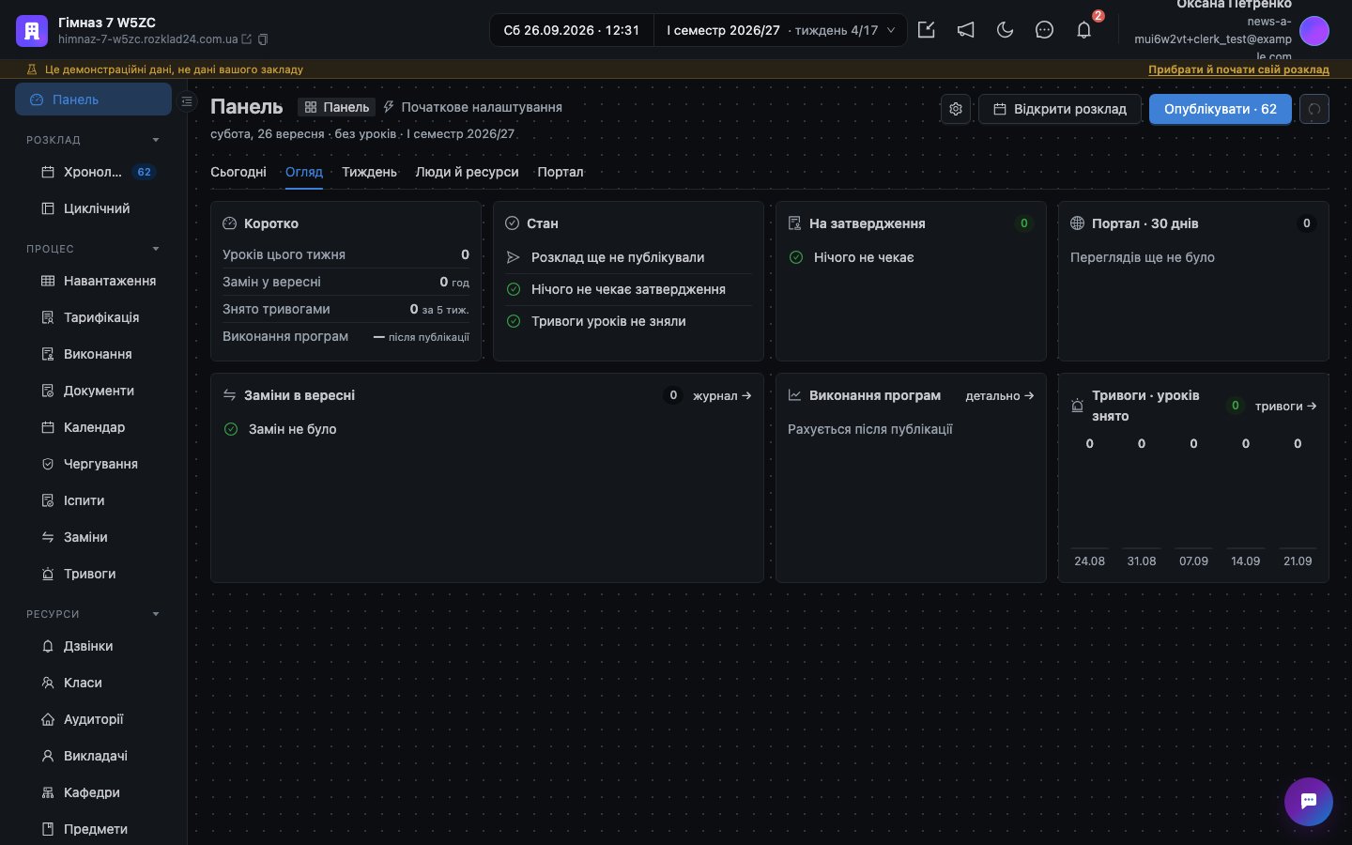This screenshot has height=845, width=1352.
Task: Collapse the sidebar with the toggle icon
Action: click(187, 100)
